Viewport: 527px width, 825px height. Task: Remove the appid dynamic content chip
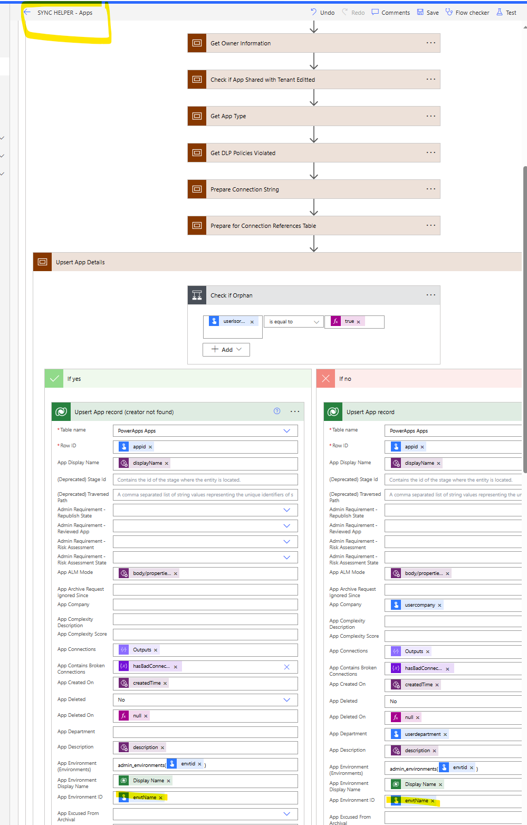(x=150, y=446)
